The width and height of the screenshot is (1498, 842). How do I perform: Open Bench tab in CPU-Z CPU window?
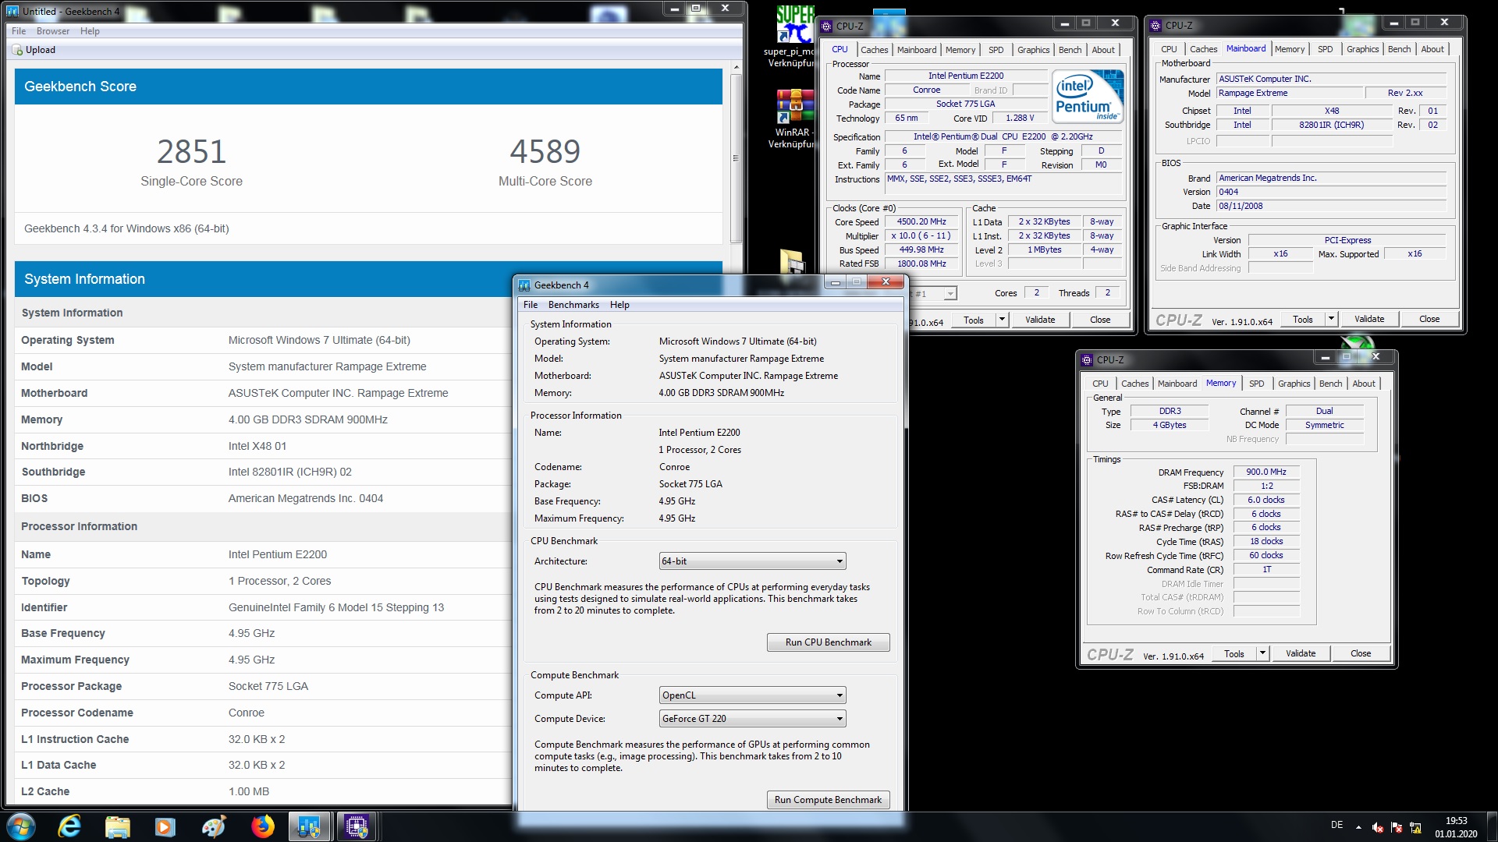(x=1070, y=50)
